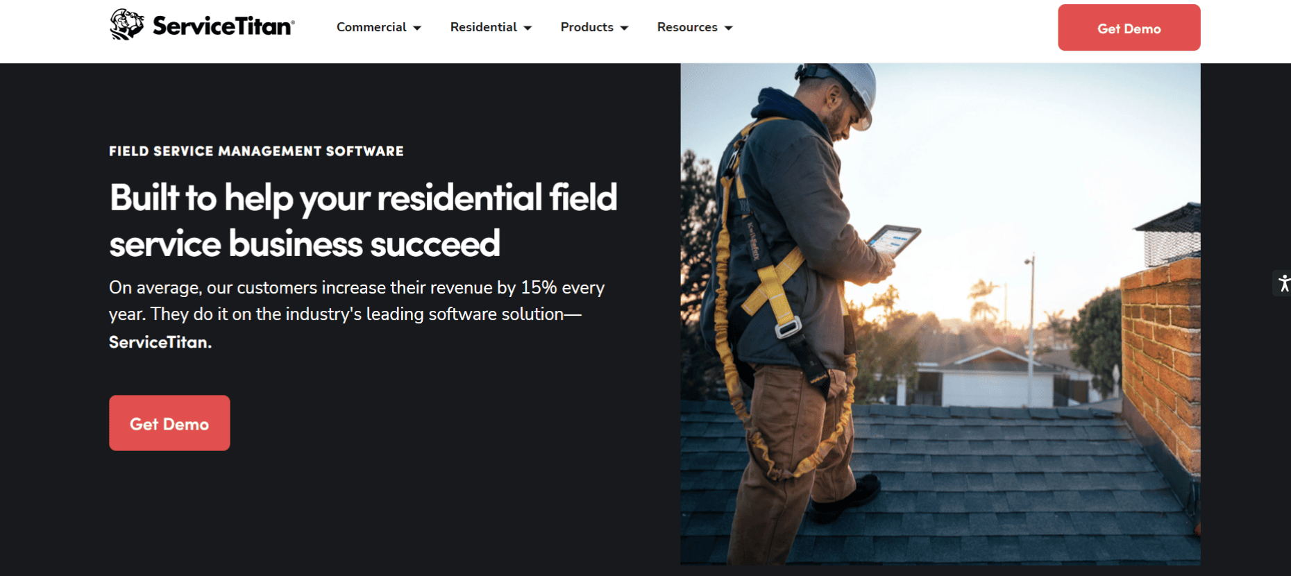Open the Residential menu item
This screenshot has width=1291, height=576.
(484, 27)
